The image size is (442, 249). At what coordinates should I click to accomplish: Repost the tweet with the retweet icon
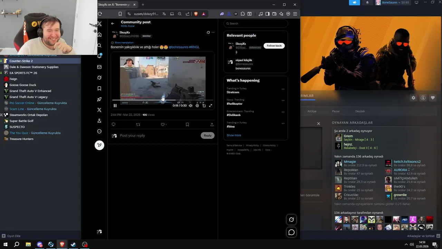138,124
